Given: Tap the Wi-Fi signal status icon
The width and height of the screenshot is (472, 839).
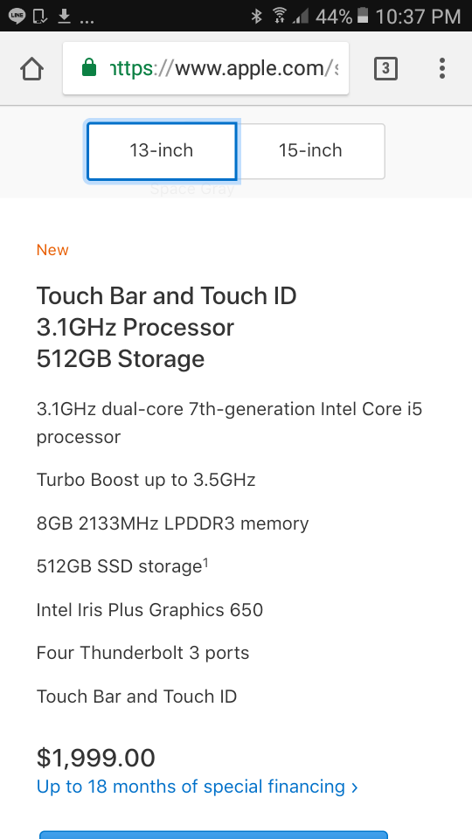Looking at the screenshot, I should [x=279, y=16].
